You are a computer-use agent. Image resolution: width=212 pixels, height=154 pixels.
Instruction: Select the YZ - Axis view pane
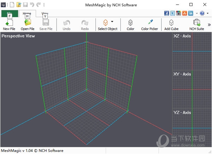pos(192,128)
